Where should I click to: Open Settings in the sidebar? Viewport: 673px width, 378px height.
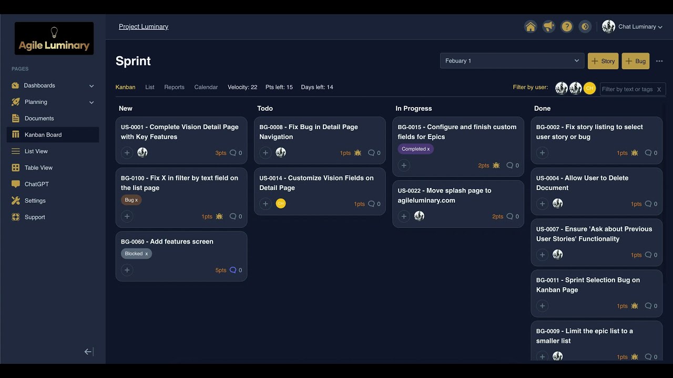(x=53, y=201)
